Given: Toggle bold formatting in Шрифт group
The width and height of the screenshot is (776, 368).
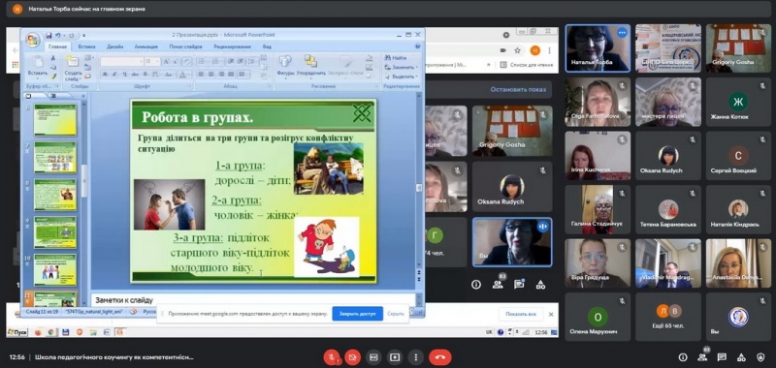Looking at the screenshot, I should [105, 75].
